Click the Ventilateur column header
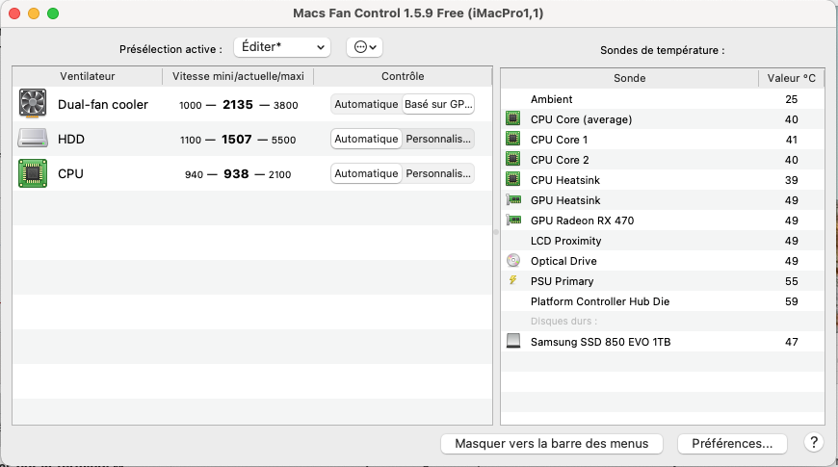838x467 pixels. (x=87, y=76)
